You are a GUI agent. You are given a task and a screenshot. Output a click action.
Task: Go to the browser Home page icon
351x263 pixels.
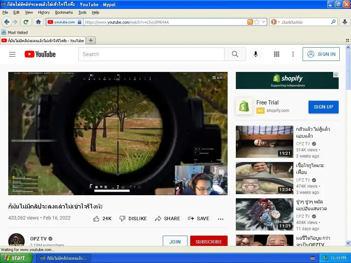(38, 22)
